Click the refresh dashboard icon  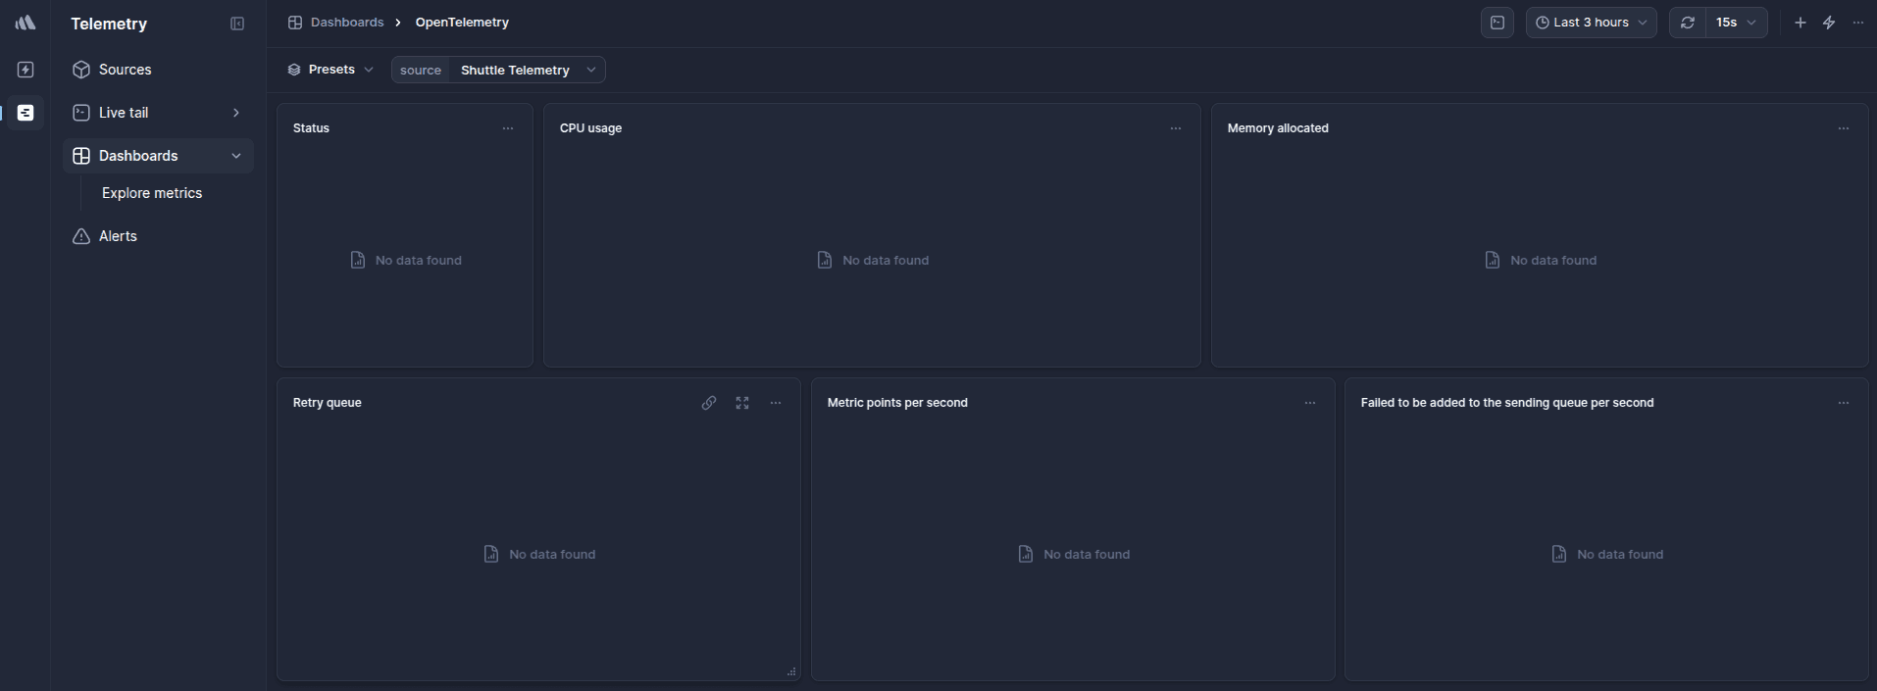pyautogui.click(x=1687, y=23)
